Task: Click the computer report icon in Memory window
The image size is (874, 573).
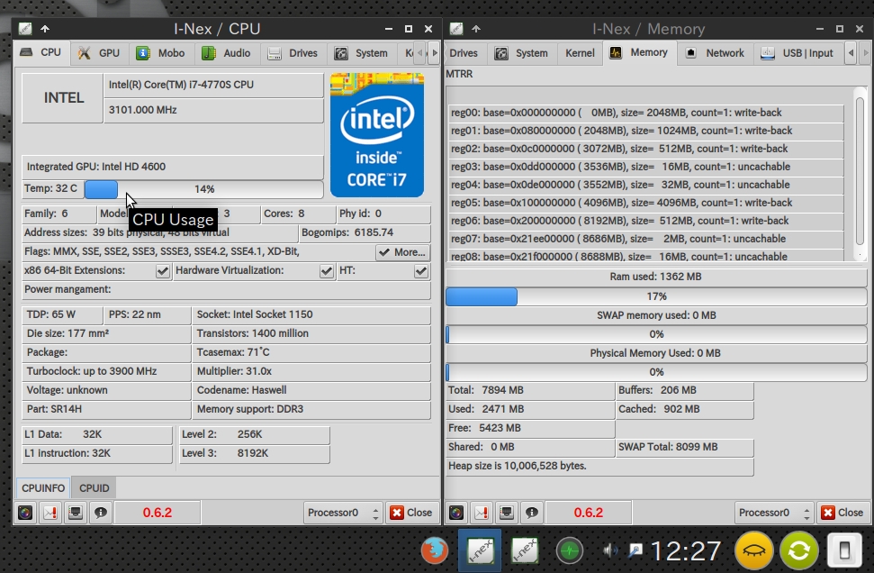Action: [507, 513]
